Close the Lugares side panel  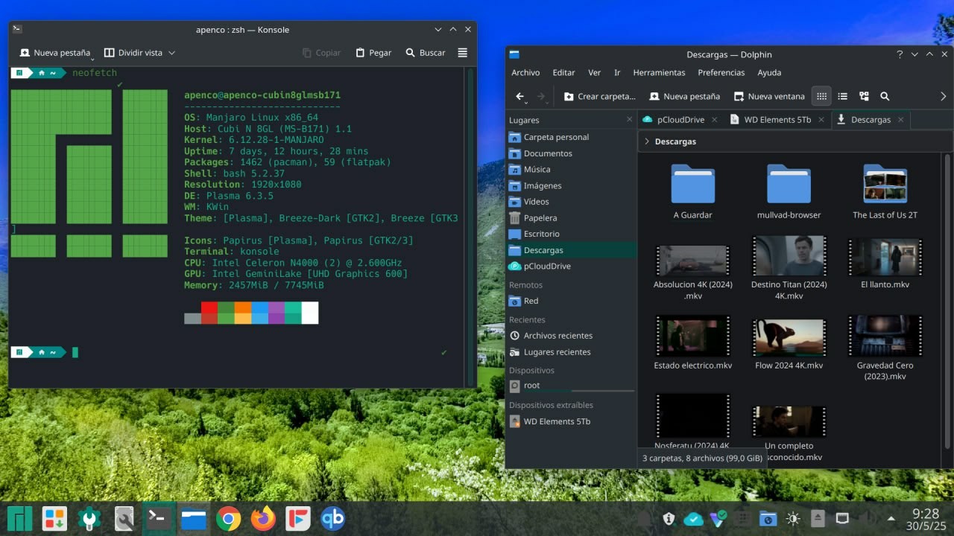pyautogui.click(x=629, y=119)
